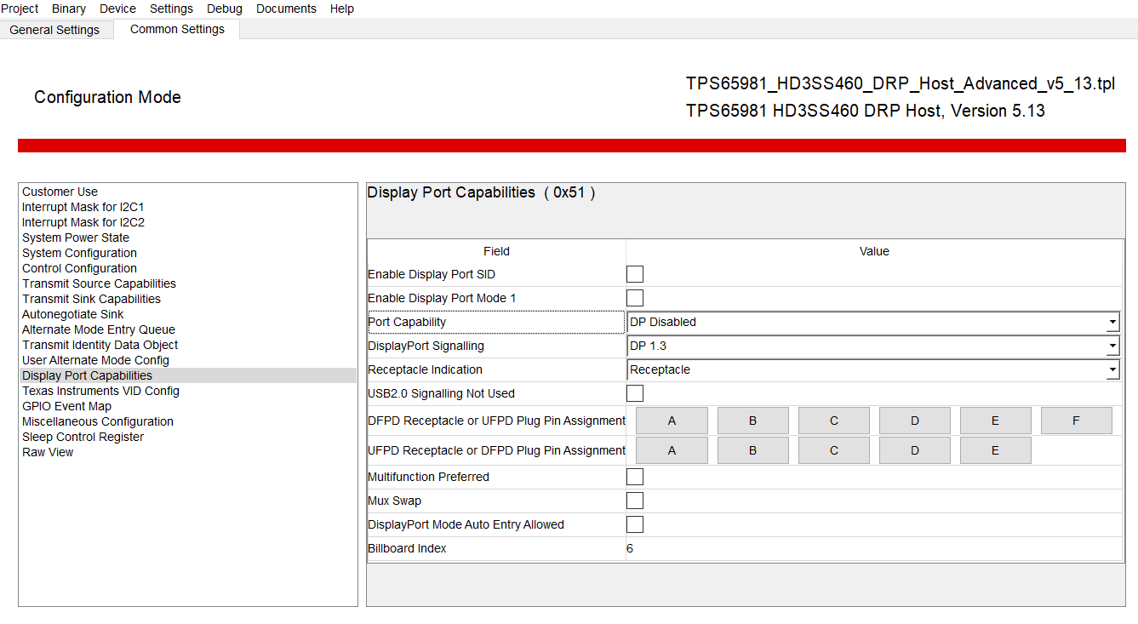Image resolution: width=1138 pixels, height=624 pixels.
Task: Open the Help menu
Action: click(342, 9)
